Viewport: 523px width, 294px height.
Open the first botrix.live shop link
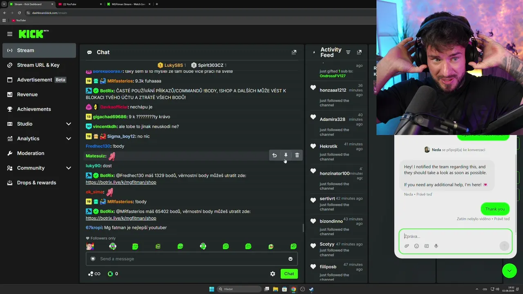121,182
